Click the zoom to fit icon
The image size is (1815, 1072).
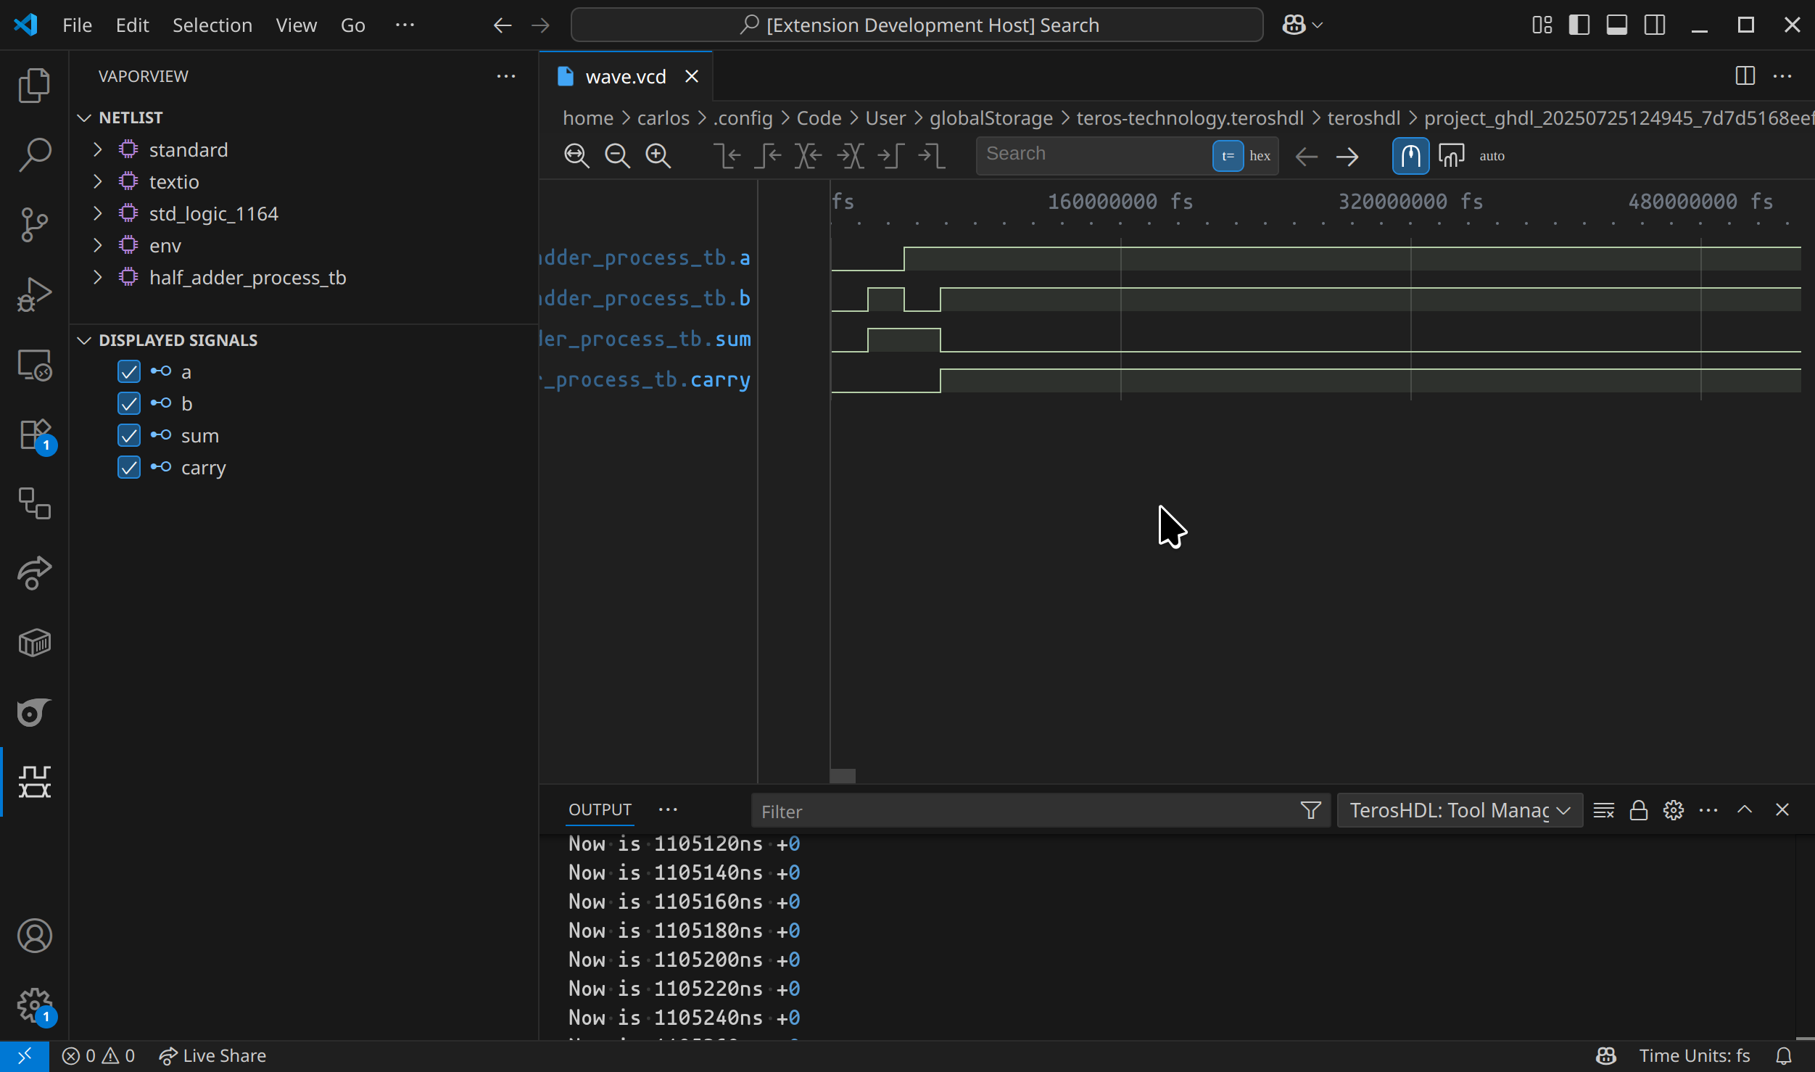tap(577, 156)
